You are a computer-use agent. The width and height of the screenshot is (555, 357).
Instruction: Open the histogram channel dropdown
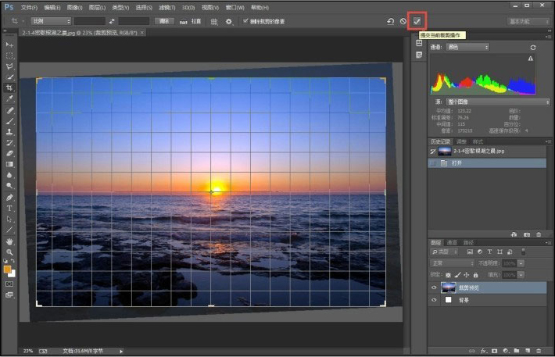pos(467,48)
